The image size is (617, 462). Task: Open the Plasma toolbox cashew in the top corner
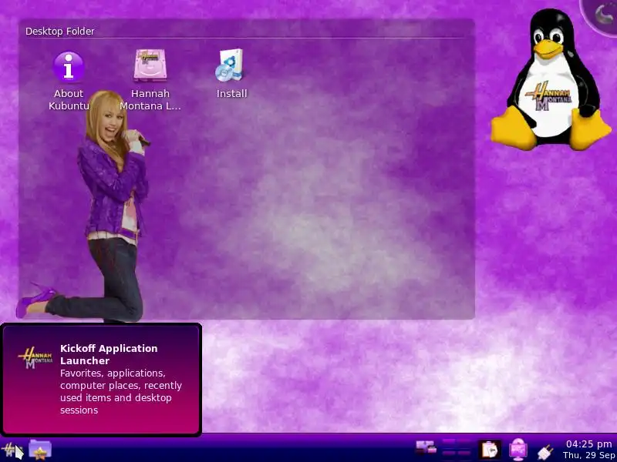pos(601,15)
